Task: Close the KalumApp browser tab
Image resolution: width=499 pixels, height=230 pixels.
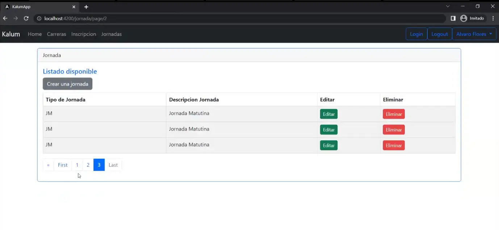Action: [x=74, y=7]
